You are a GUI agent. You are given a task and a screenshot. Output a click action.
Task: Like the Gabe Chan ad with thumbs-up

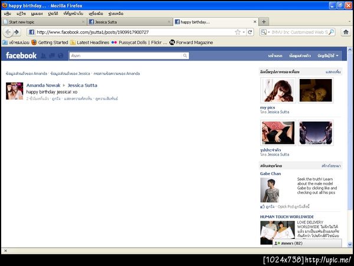[x=267, y=206]
